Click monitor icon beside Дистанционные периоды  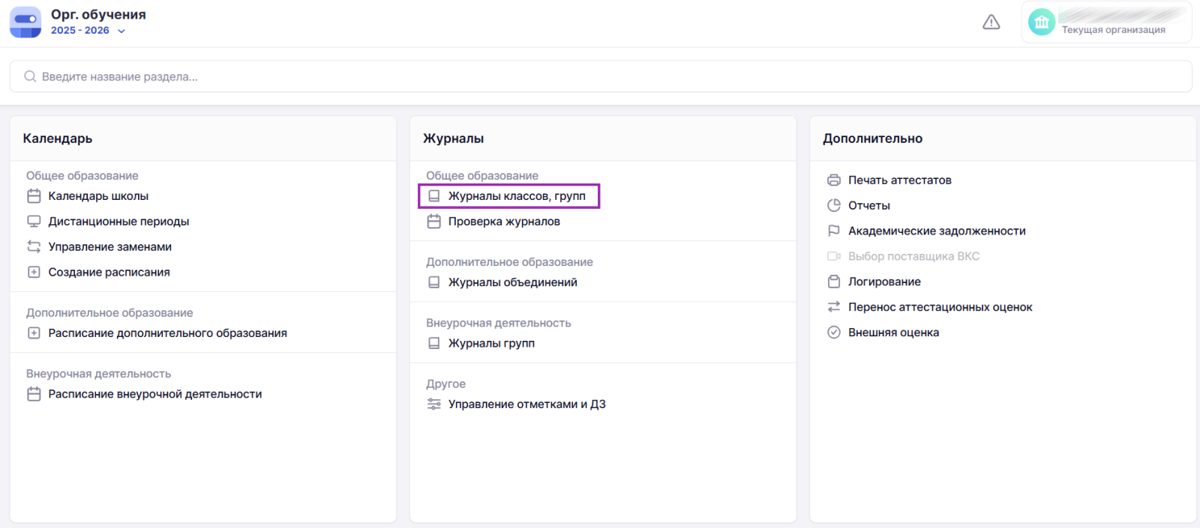(x=34, y=222)
